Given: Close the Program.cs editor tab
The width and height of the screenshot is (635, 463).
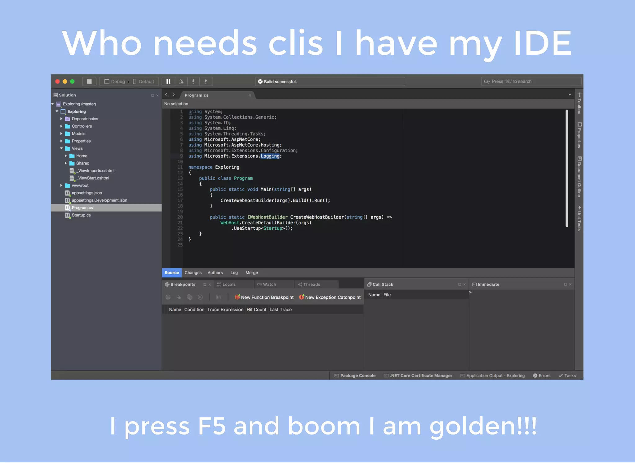Looking at the screenshot, I should tap(250, 95).
